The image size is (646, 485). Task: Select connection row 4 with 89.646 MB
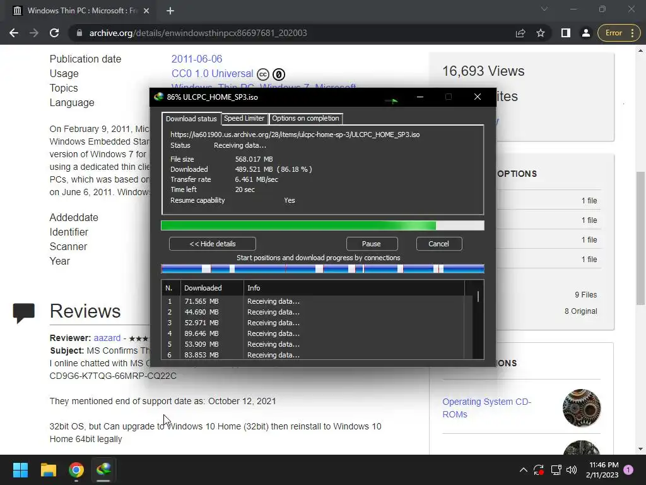click(313, 333)
